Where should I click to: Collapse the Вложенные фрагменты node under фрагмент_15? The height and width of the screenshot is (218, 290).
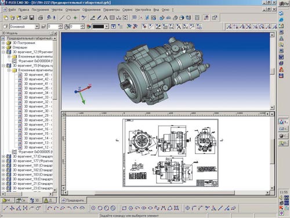point(9,70)
